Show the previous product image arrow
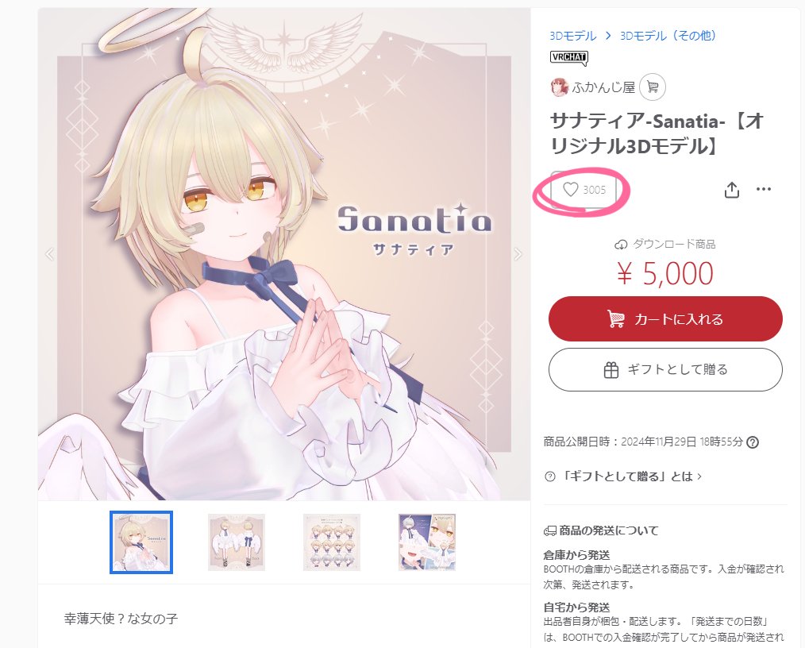 (50, 253)
